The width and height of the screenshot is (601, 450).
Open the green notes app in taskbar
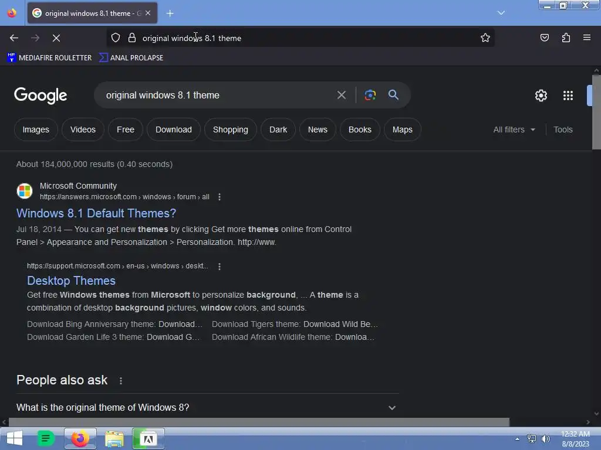click(46, 438)
